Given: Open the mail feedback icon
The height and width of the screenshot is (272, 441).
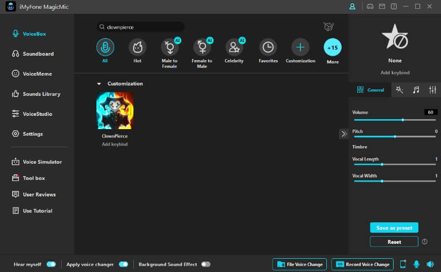Looking at the screenshot, I should 382,7.
